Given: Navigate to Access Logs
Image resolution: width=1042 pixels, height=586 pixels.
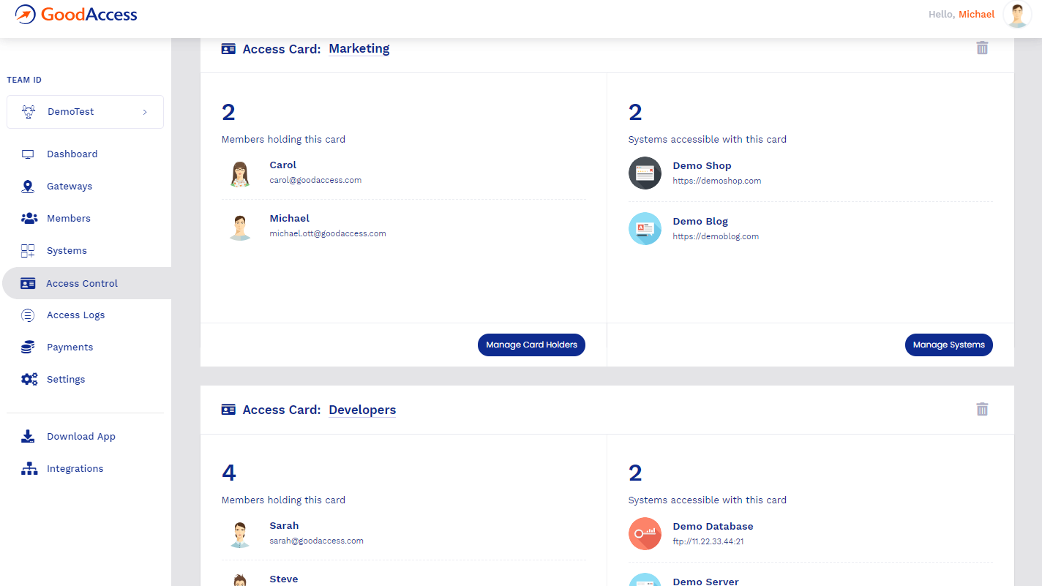Looking at the screenshot, I should pyautogui.click(x=75, y=315).
